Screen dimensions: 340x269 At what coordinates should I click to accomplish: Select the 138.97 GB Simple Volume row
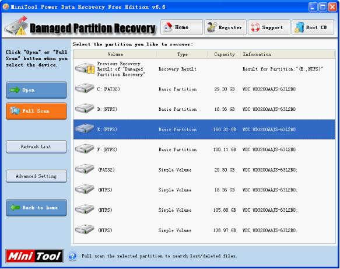204,230
